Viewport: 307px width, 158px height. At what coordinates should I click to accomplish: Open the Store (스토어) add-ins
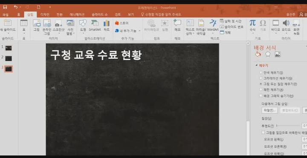(x=122, y=23)
